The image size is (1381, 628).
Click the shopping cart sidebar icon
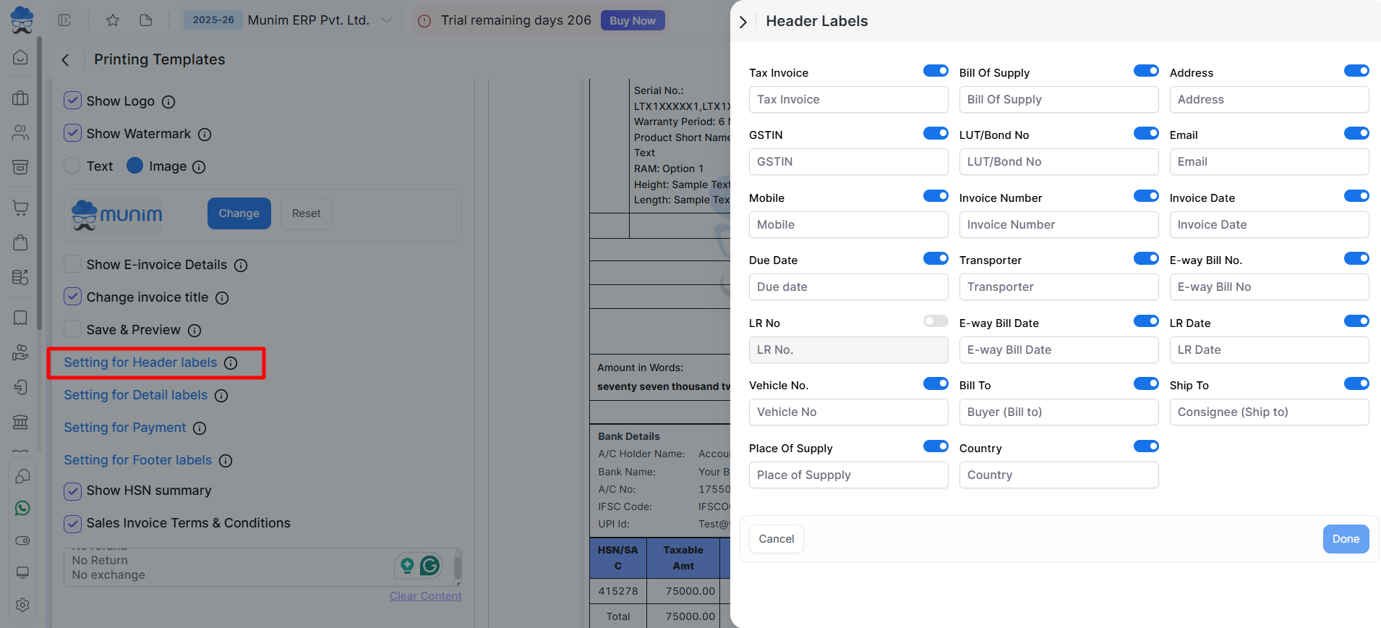(21, 208)
